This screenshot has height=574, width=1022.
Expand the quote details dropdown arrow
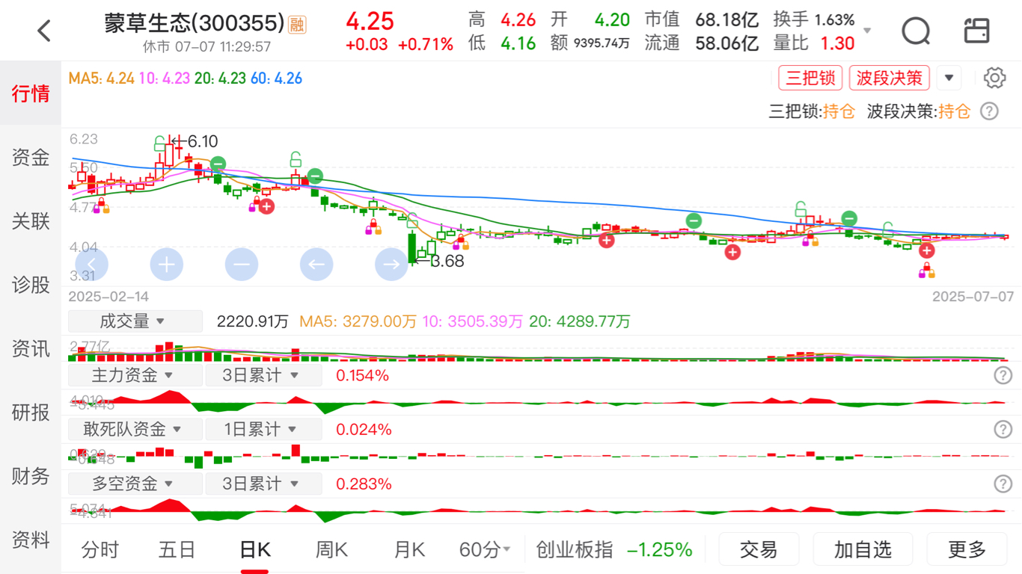(868, 31)
